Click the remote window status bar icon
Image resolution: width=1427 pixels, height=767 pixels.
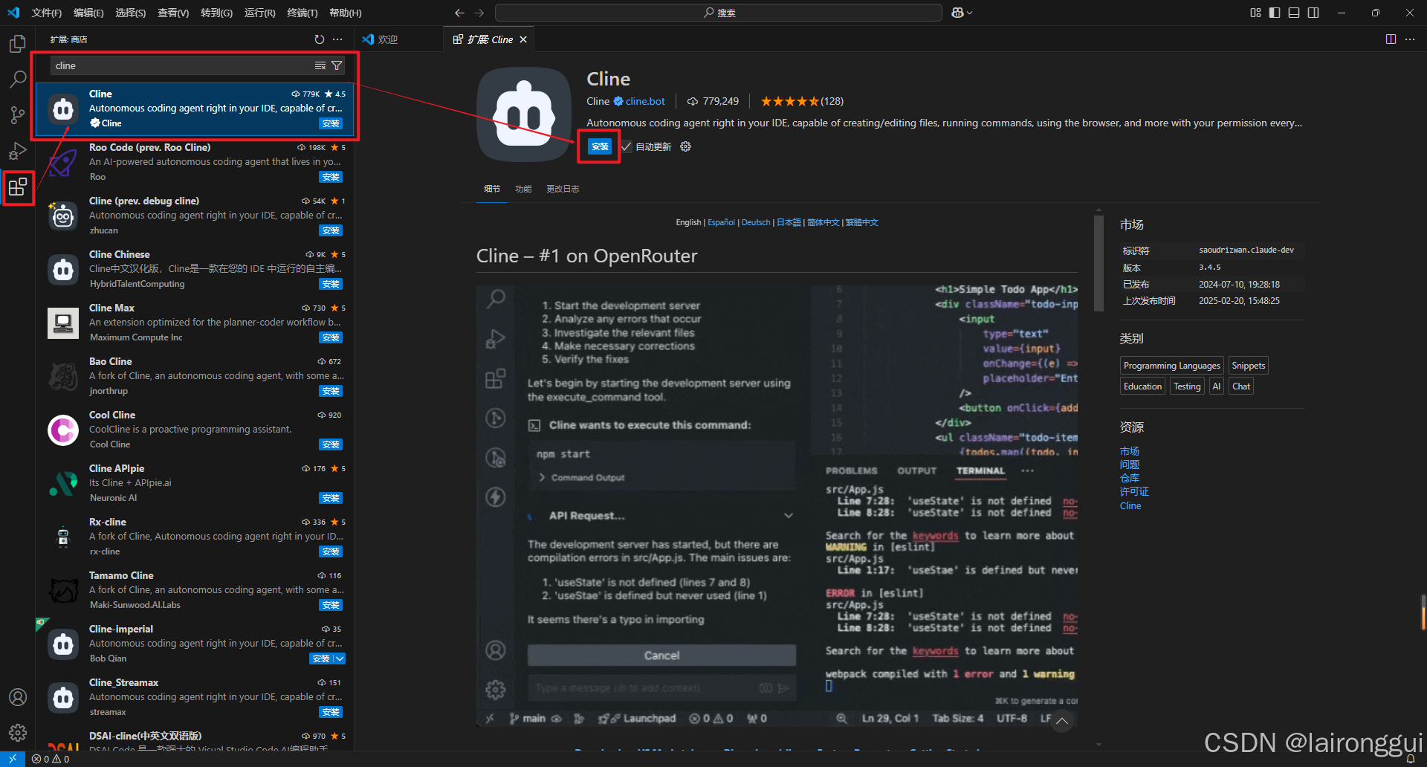[13, 759]
